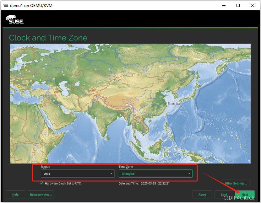This screenshot has height=203, width=261.
Task: Click the SUSE chameleon logo
Action: click(15, 19)
